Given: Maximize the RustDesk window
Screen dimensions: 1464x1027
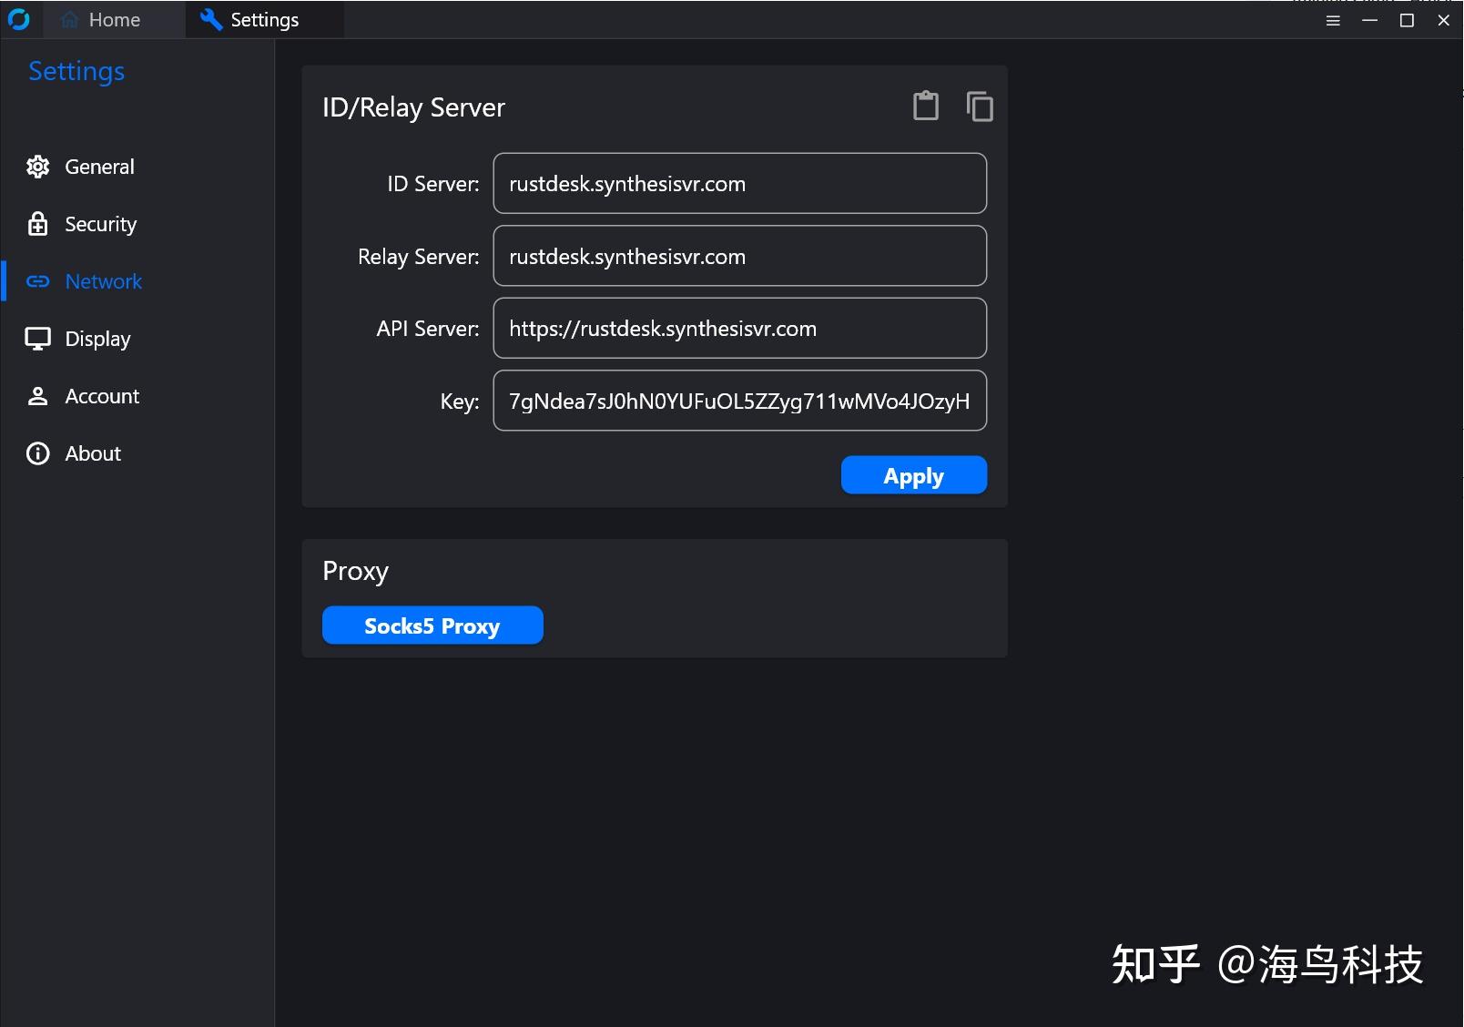Looking at the screenshot, I should point(1407,20).
